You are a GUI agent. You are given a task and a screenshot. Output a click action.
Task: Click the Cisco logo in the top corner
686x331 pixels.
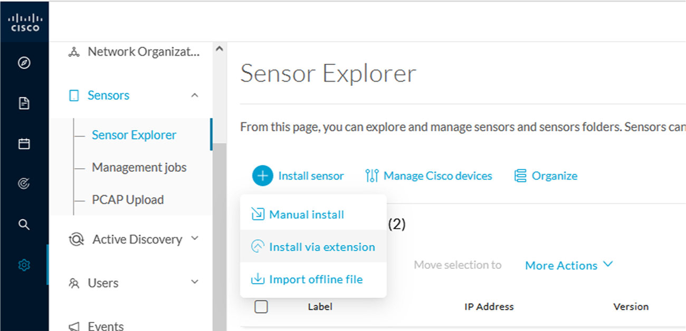[24, 20]
